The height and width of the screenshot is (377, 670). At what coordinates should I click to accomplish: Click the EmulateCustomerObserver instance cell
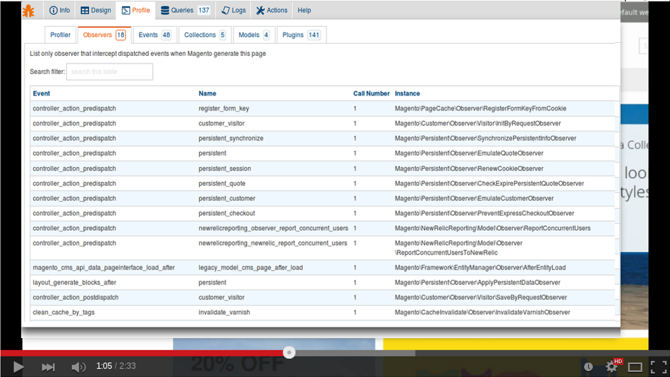tap(475, 199)
